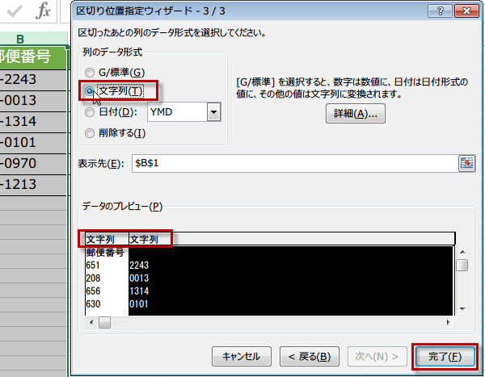
Task: Click the formula bar fx insert function icon
Action: point(44,13)
